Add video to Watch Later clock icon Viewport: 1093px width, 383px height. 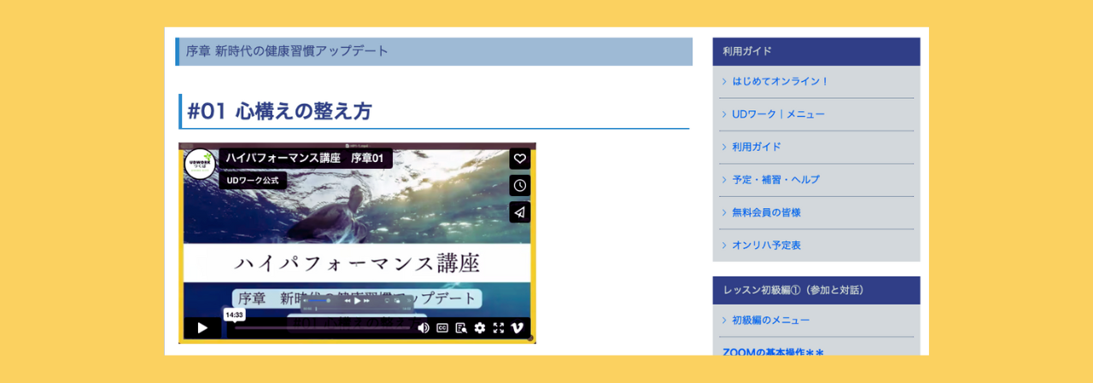519,185
